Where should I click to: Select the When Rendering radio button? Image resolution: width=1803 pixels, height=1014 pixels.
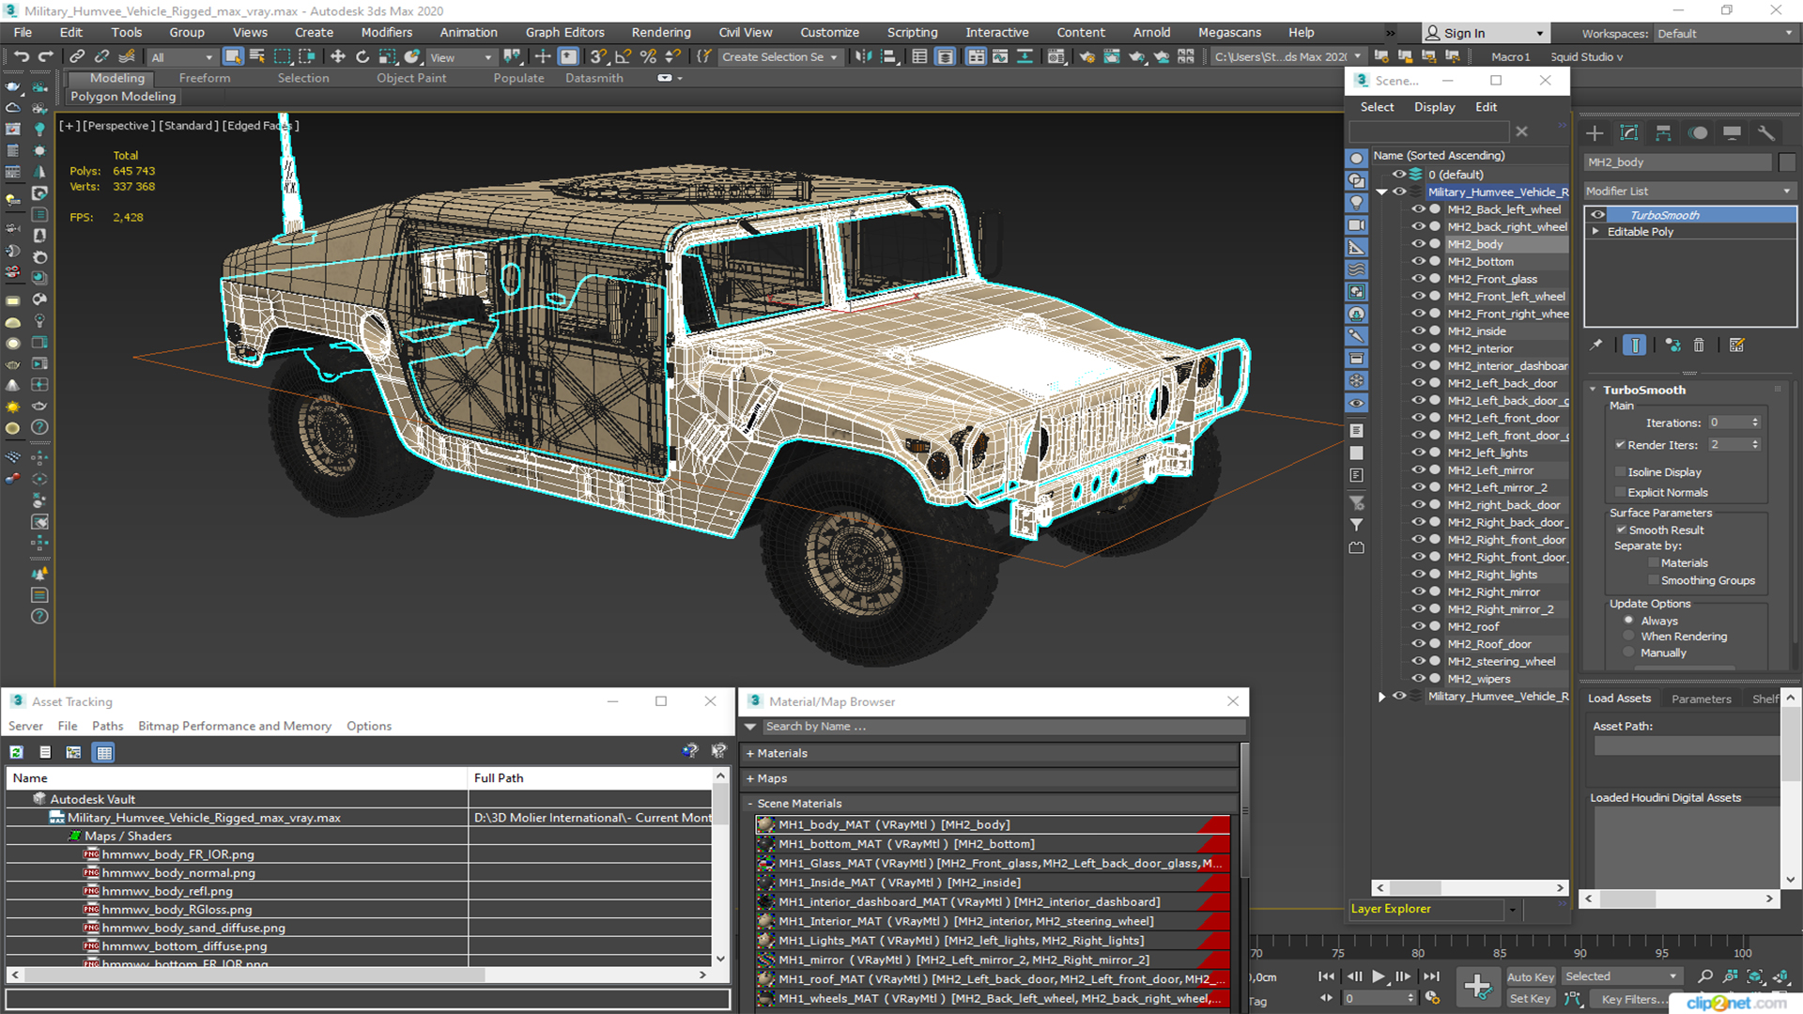1629,637
